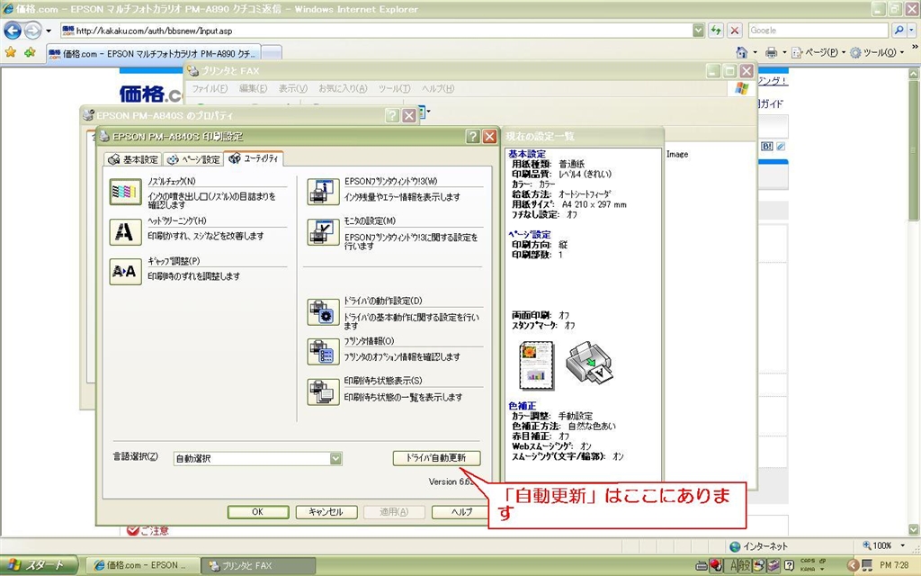Click the Google search magnifier icon

pyautogui.click(x=899, y=30)
